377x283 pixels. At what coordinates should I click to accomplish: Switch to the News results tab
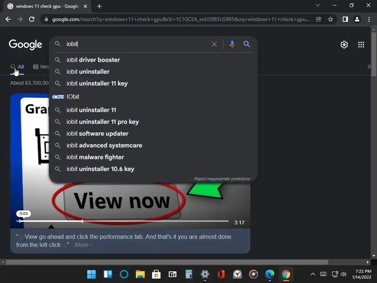tap(41, 67)
